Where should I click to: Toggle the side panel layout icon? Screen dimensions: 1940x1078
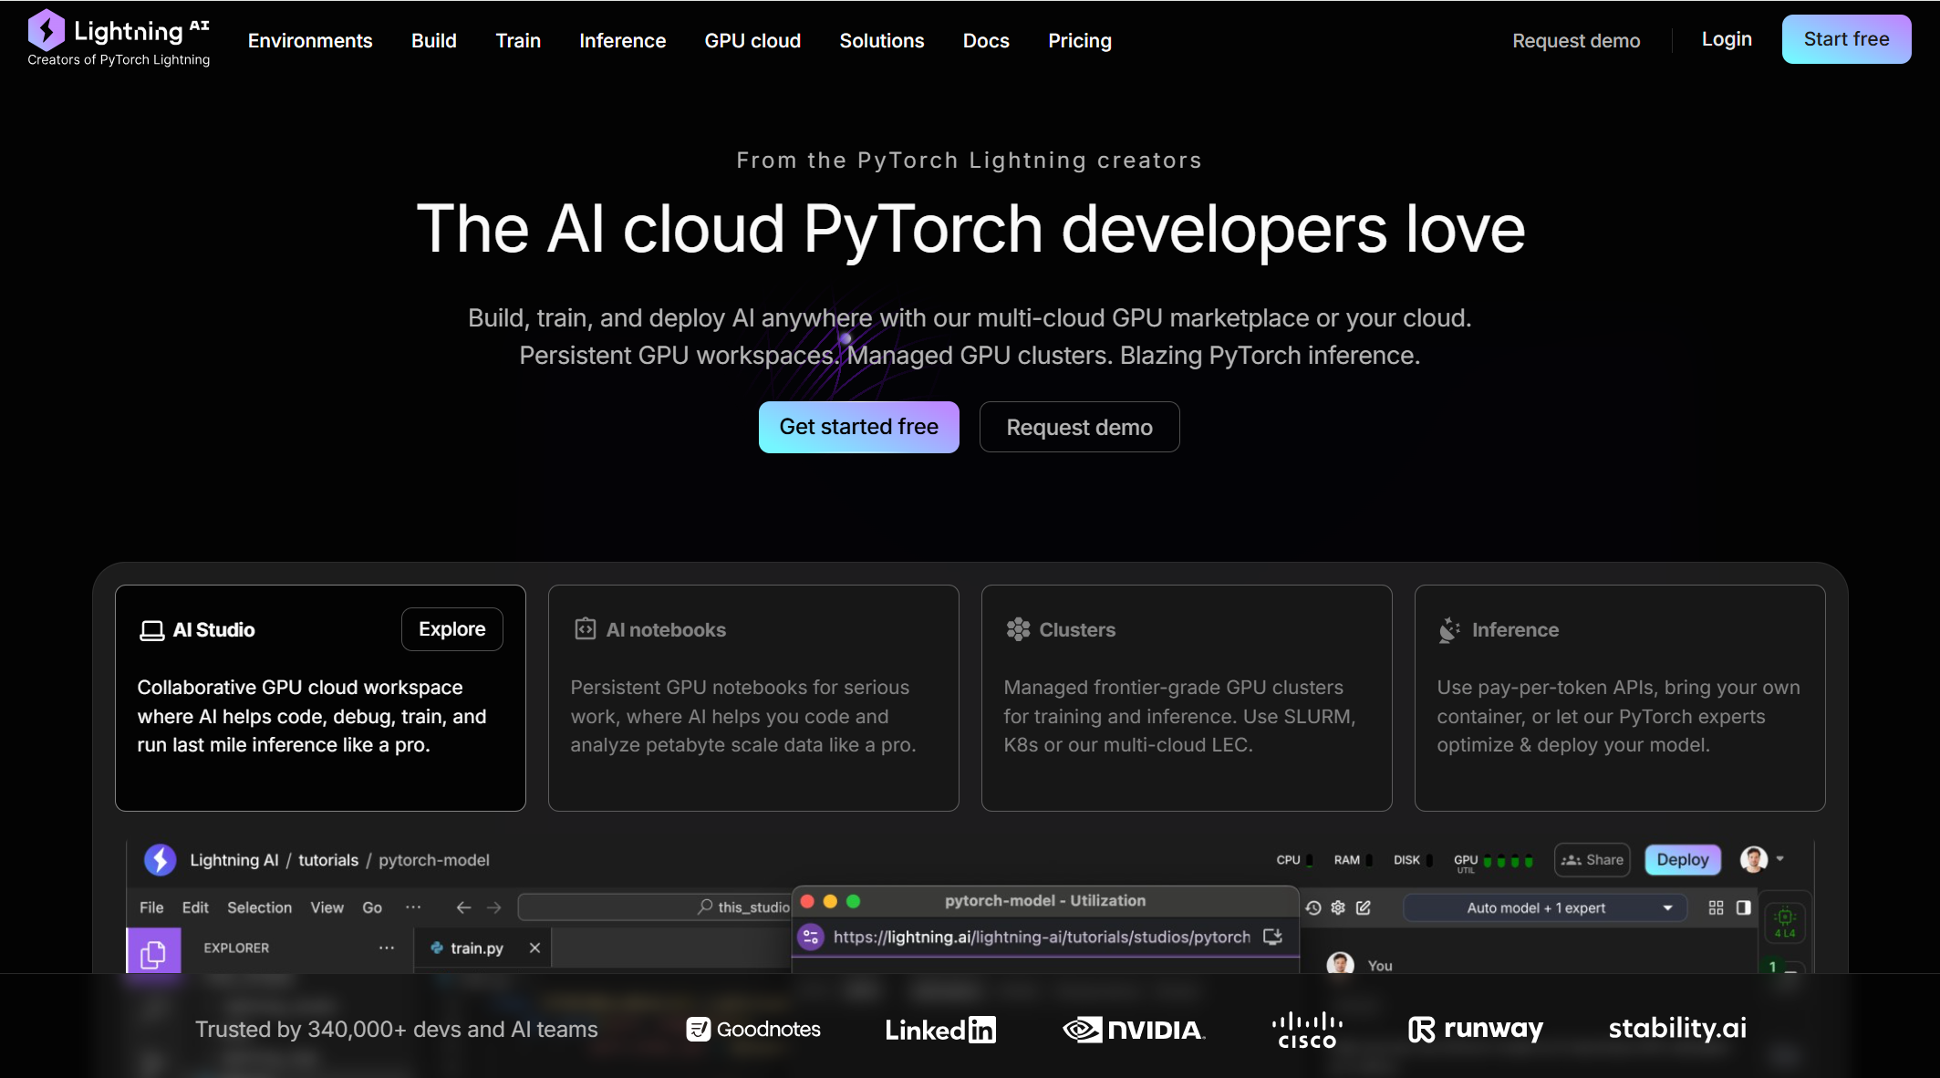point(1743,907)
